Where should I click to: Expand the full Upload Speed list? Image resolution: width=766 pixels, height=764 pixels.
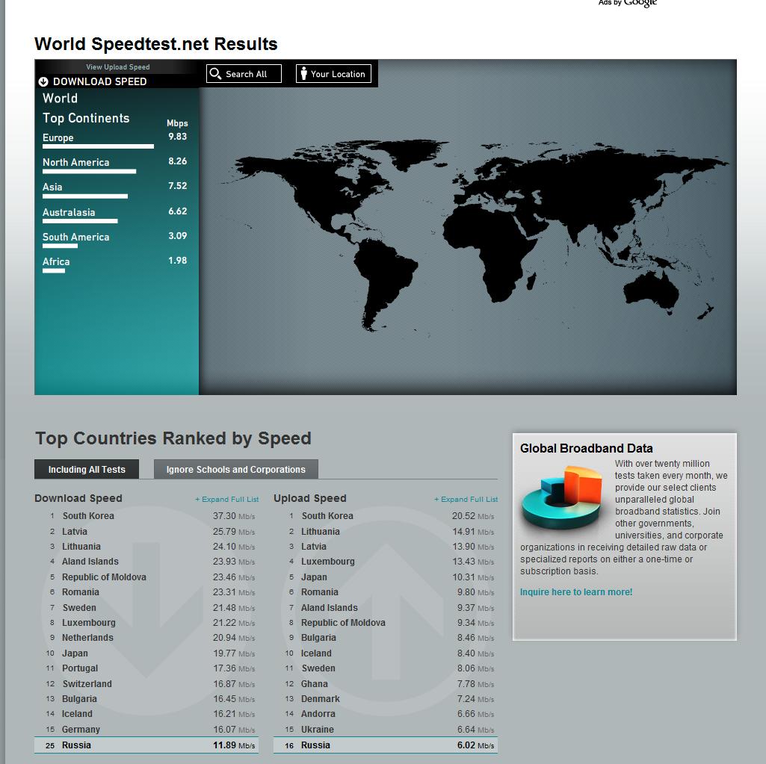coord(466,499)
